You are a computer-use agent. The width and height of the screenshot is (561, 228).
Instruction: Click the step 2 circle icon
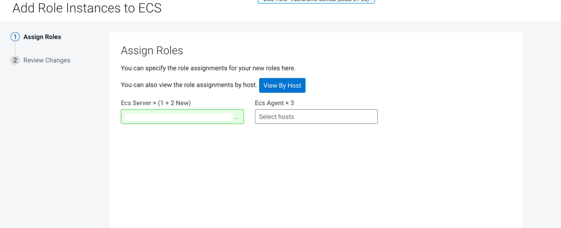tap(15, 60)
